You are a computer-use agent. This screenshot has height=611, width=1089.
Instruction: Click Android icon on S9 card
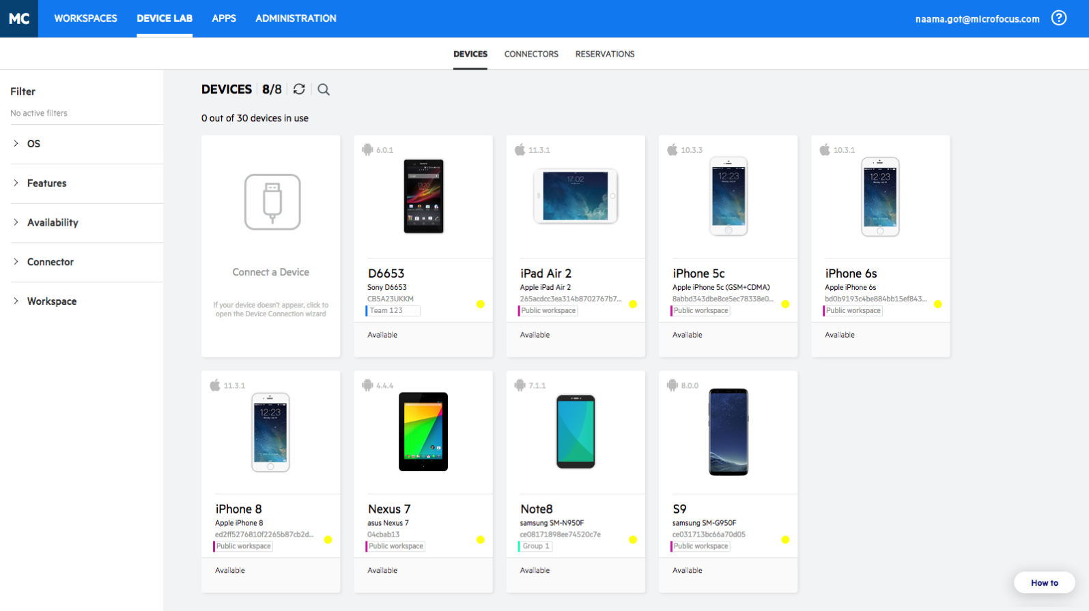(673, 385)
